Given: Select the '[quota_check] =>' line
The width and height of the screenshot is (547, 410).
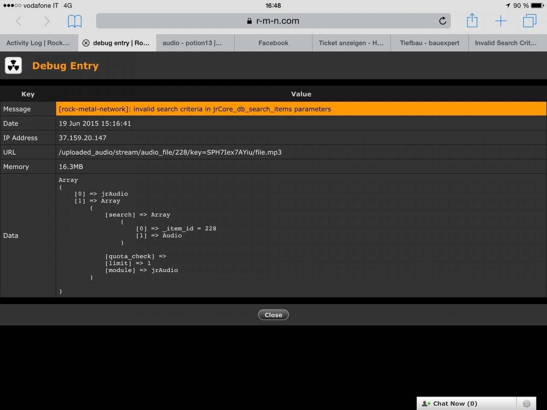Looking at the screenshot, I should pos(135,256).
